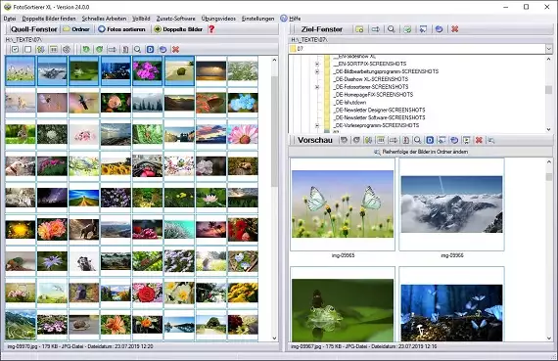Expand the DE-Vorleseprogramm-SCREENSHOTS tree node

pyautogui.click(x=317, y=125)
